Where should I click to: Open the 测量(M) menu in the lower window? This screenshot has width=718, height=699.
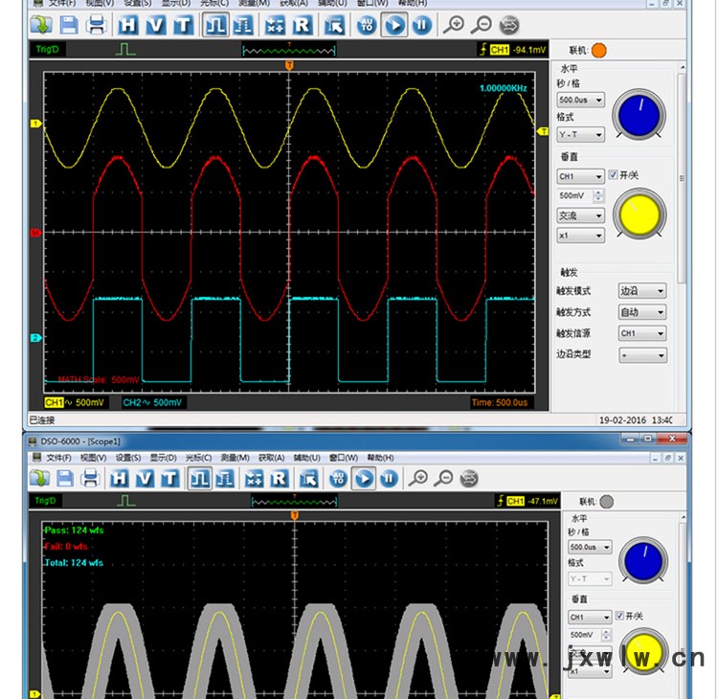pyautogui.click(x=235, y=458)
